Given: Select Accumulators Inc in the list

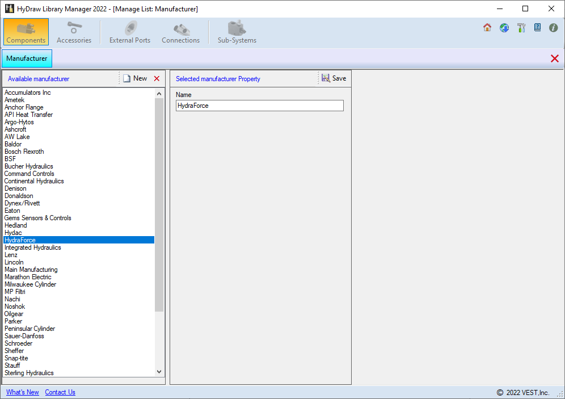Looking at the screenshot, I should pyautogui.click(x=79, y=93).
